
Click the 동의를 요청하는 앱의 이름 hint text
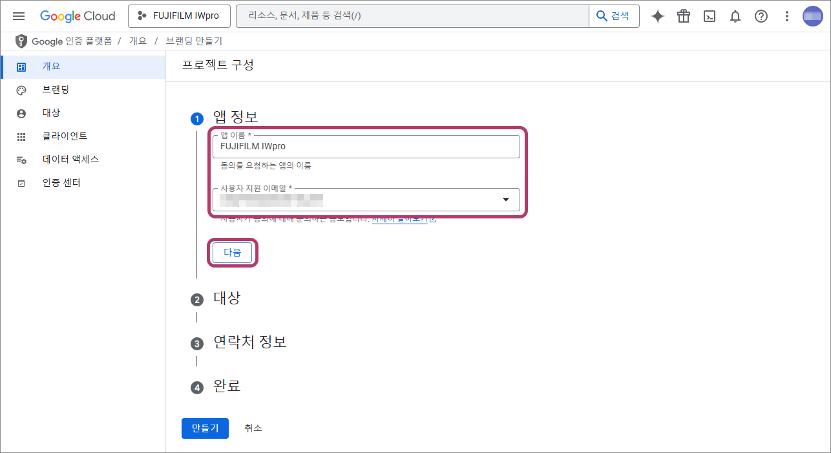pos(266,166)
